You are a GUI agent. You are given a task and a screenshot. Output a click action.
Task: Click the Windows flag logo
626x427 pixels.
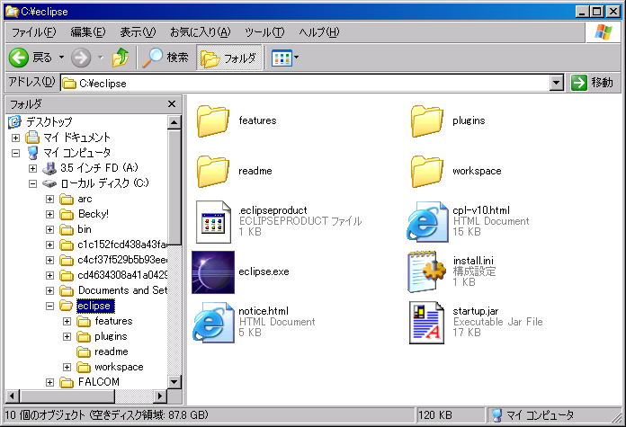604,32
